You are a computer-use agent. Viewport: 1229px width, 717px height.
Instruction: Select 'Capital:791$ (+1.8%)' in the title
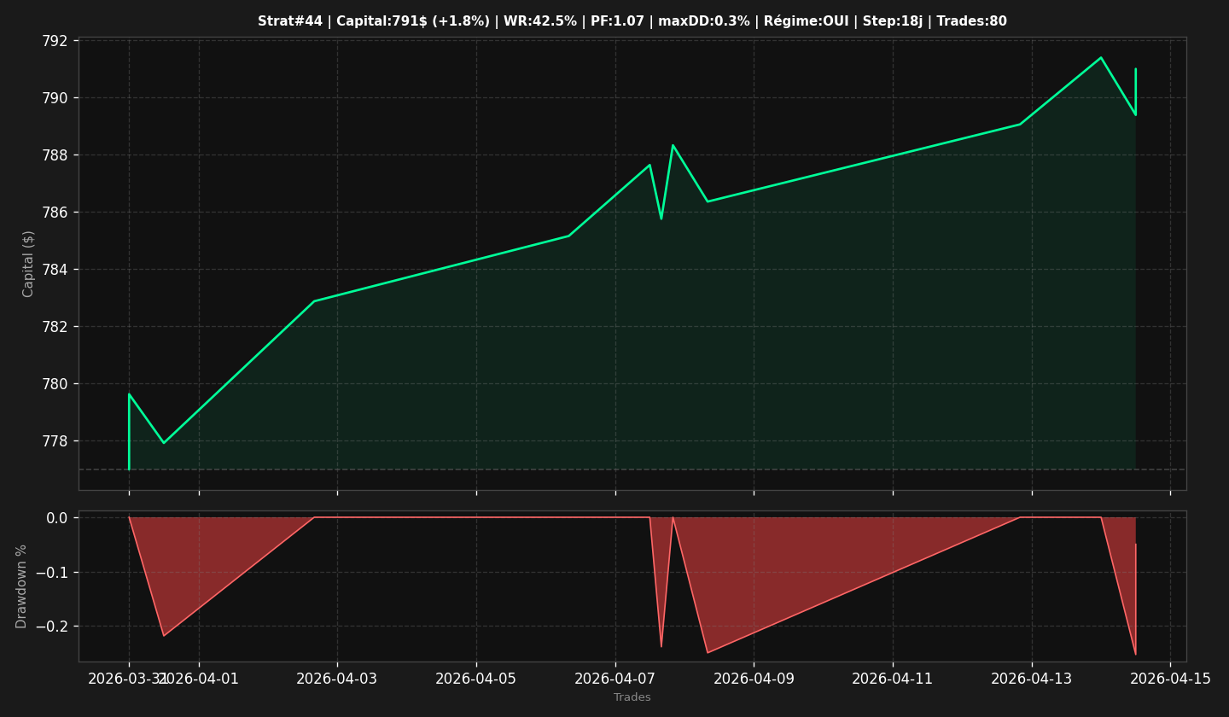[x=411, y=21]
